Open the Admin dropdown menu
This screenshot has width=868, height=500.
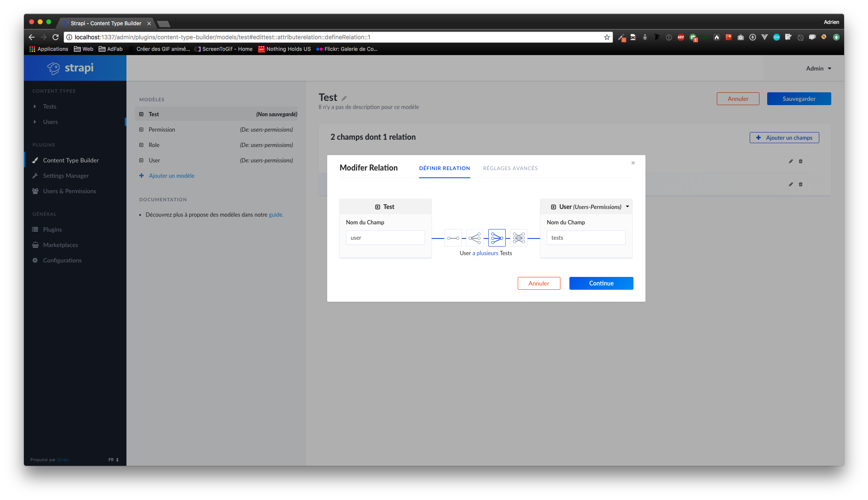coord(818,68)
